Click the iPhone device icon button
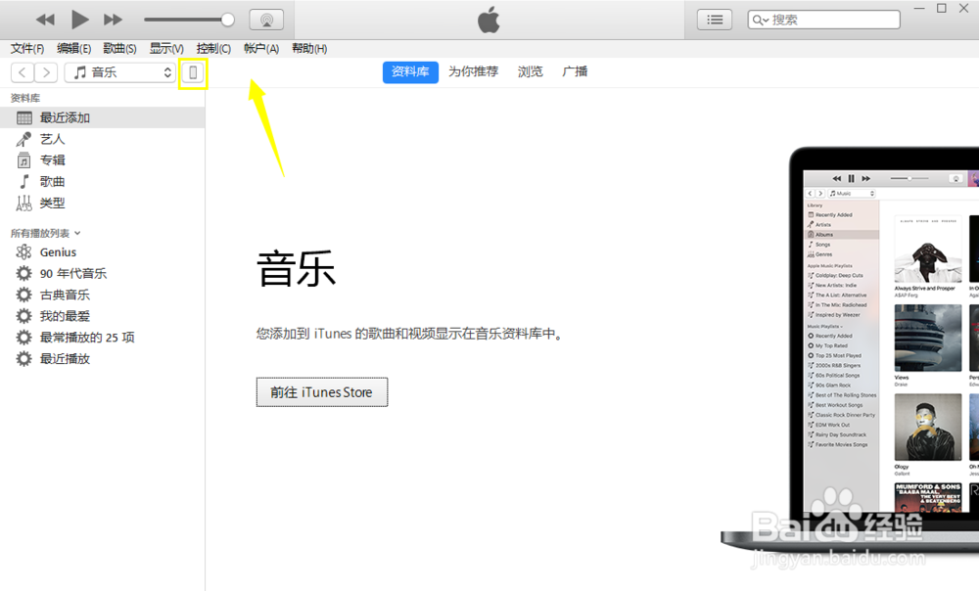 [193, 73]
